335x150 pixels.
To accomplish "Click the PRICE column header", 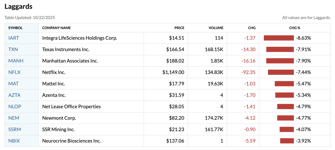I will (x=179, y=28).
